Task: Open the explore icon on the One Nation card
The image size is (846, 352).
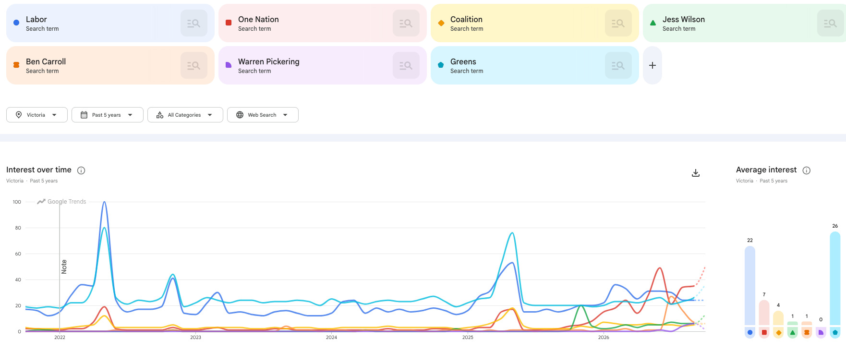Action: click(406, 23)
